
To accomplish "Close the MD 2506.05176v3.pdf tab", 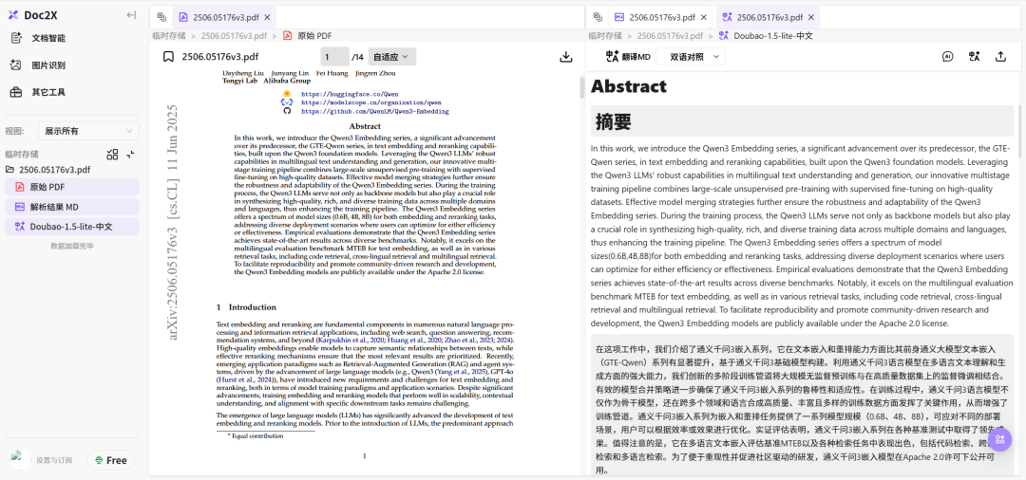I will (x=703, y=18).
